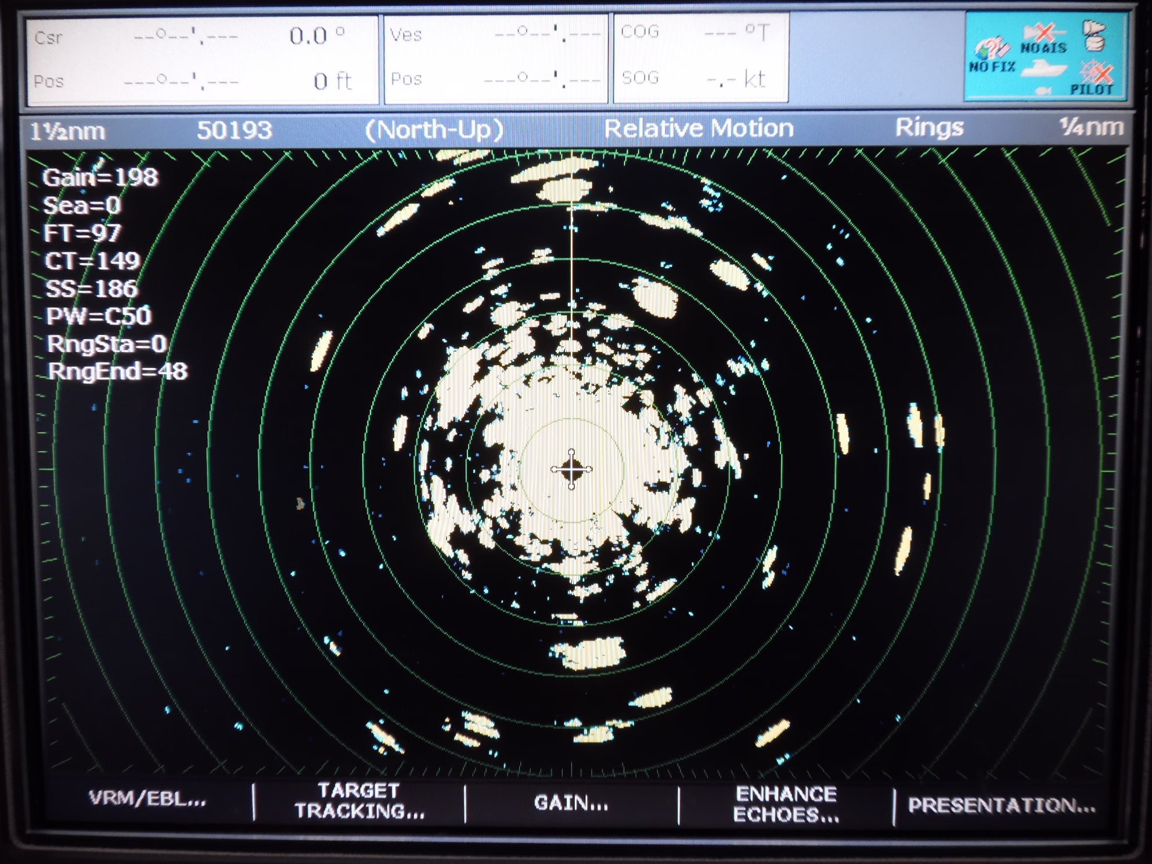
Task: Tap the radar scanner status icon
Action: 1094,36
